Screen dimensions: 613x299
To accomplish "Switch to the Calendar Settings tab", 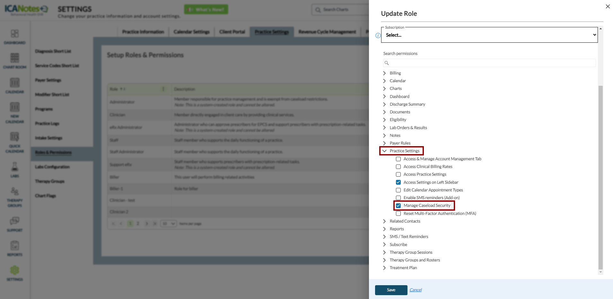I will [191, 32].
